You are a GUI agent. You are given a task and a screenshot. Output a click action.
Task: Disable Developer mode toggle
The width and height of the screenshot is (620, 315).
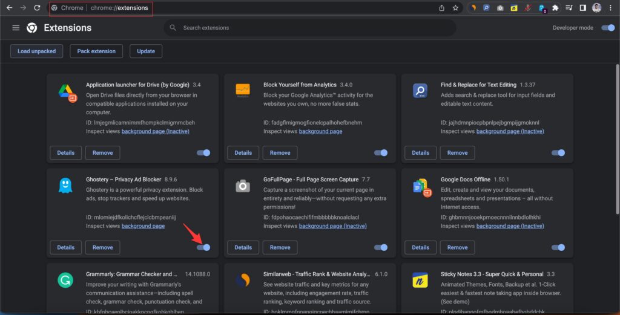607,28
